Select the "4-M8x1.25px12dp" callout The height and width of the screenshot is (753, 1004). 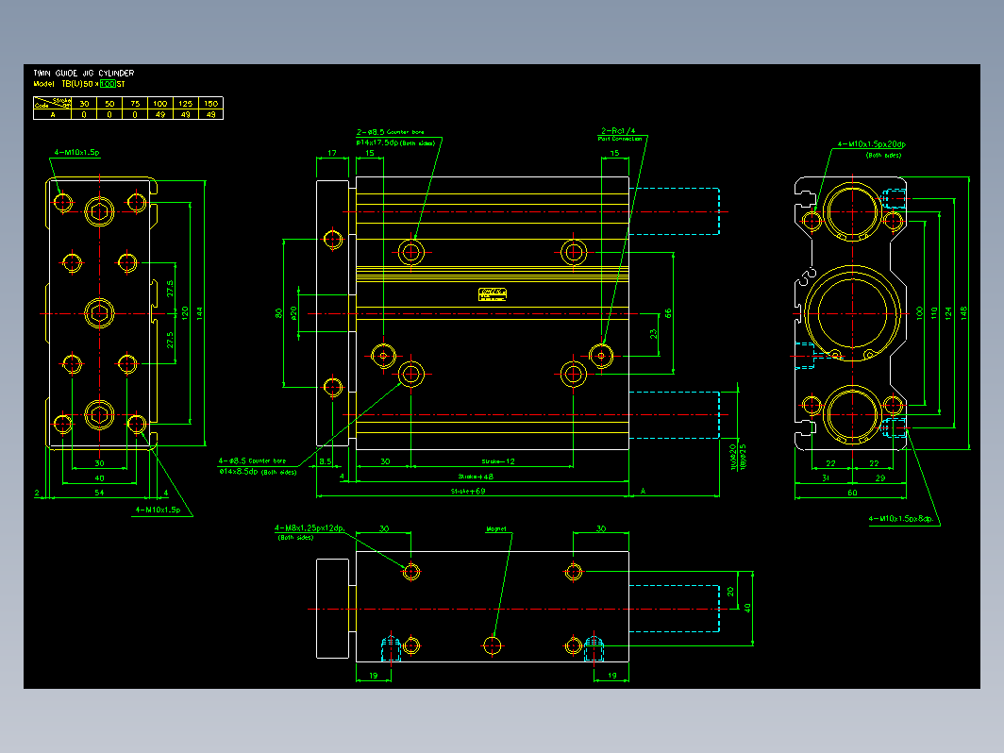(x=310, y=528)
